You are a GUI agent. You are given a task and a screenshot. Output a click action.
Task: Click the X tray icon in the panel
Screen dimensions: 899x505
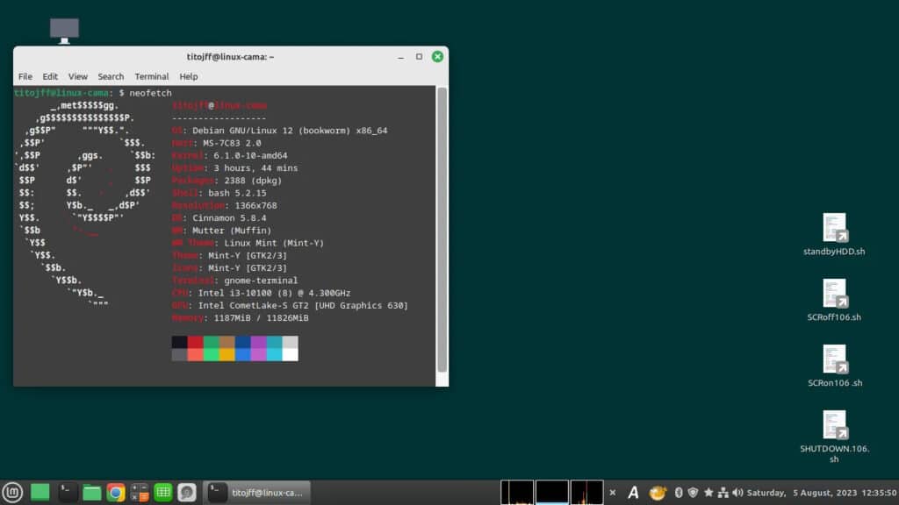point(612,493)
